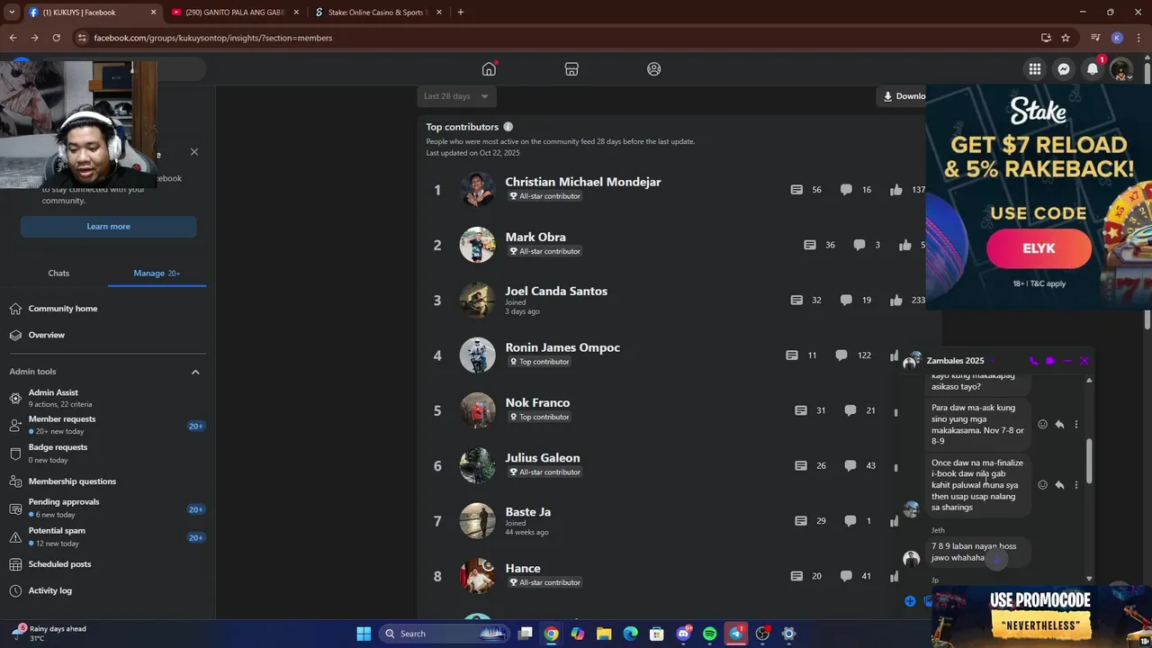
Task: Open the Groups icon in top navigation
Action: (654, 69)
